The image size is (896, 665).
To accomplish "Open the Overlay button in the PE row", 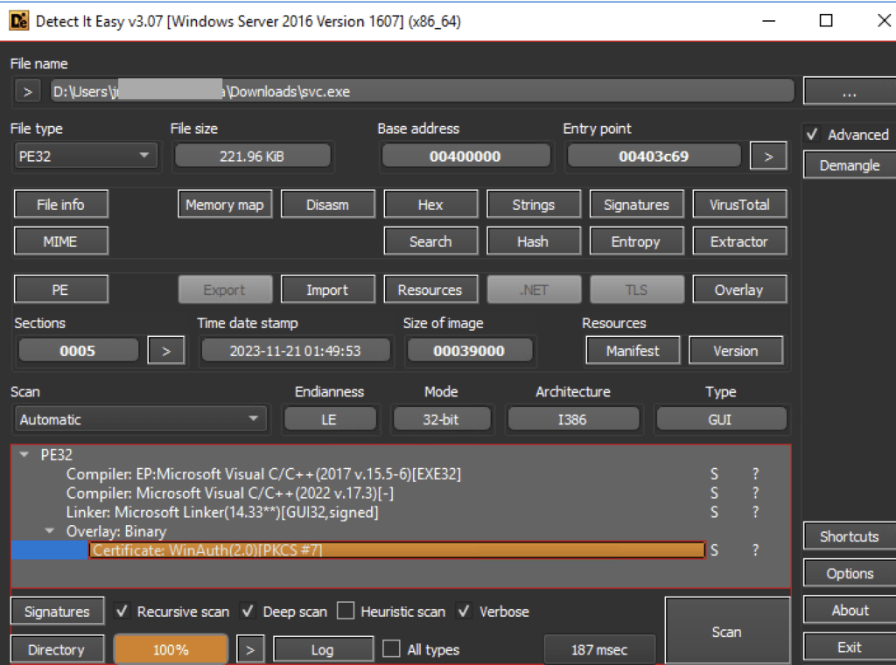I will click(x=739, y=290).
